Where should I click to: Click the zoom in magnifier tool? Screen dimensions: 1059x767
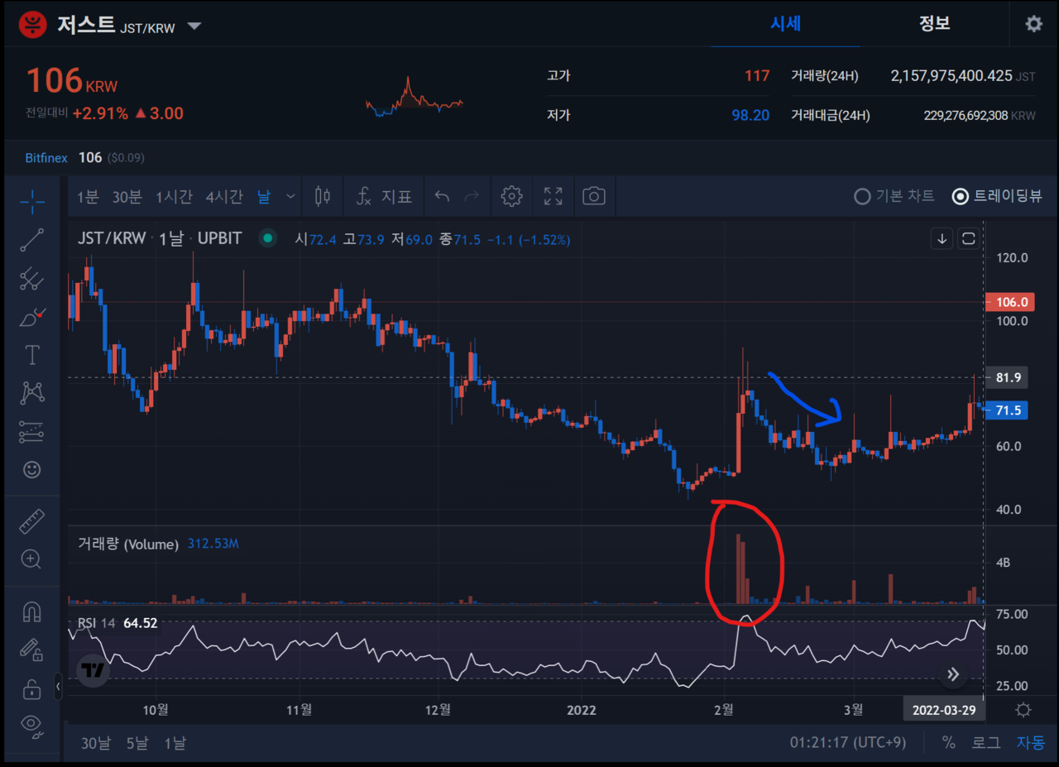(32, 559)
